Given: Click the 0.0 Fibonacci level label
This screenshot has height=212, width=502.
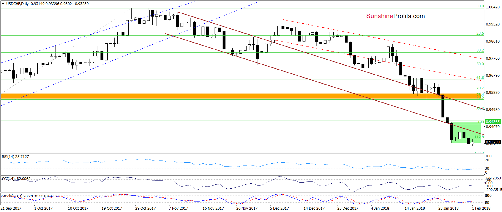Looking at the screenshot, I should point(481,6).
